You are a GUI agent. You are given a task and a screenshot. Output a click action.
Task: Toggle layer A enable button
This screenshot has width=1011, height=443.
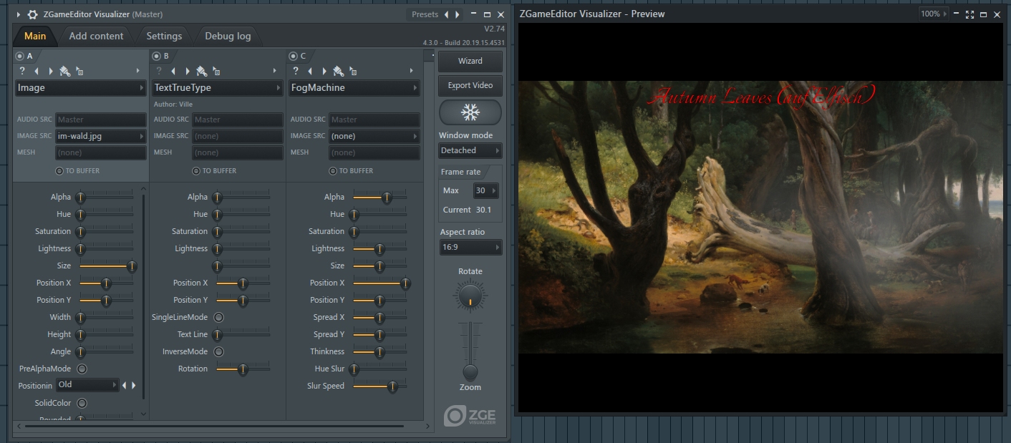tap(19, 56)
